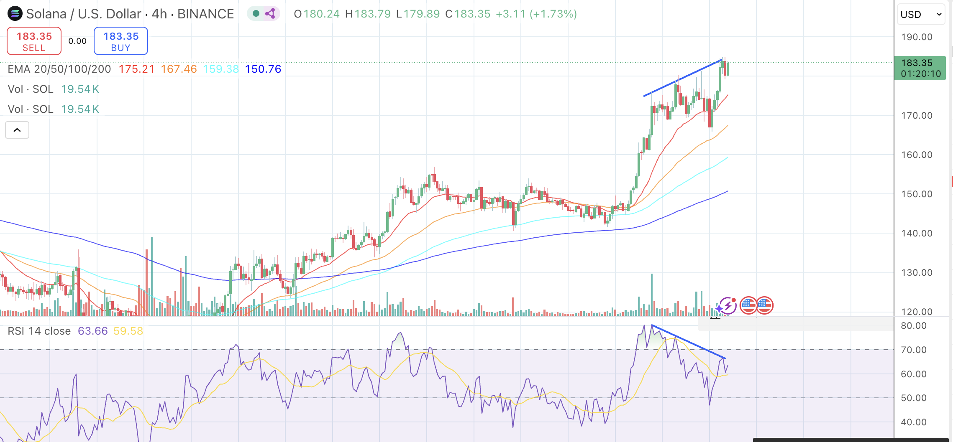The height and width of the screenshot is (442, 953).
Task: Select the lower Vol · SOL legend
Action: point(31,109)
